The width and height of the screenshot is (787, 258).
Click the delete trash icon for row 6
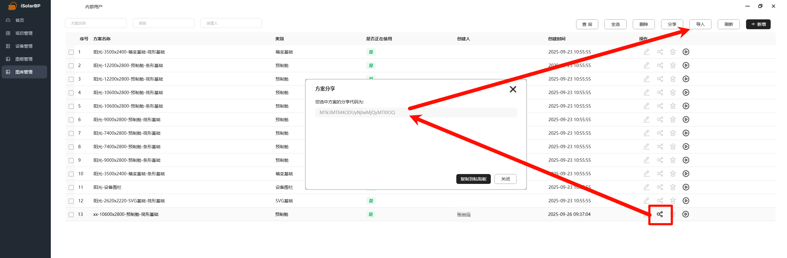(673, 120)
